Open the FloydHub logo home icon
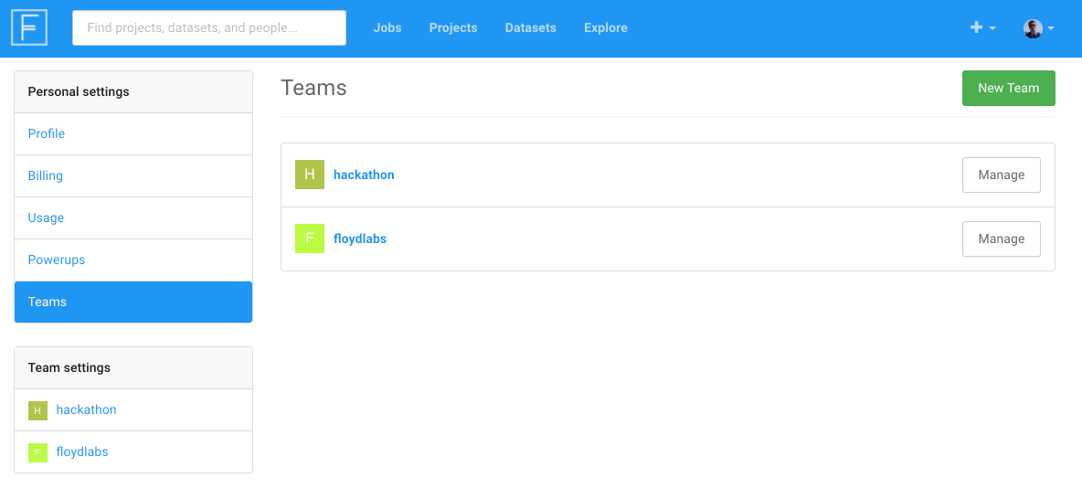1082x488 pixels. tap(29, 27)
